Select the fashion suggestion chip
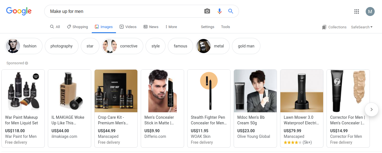This screenshot has width=382, height=153. 24,46
